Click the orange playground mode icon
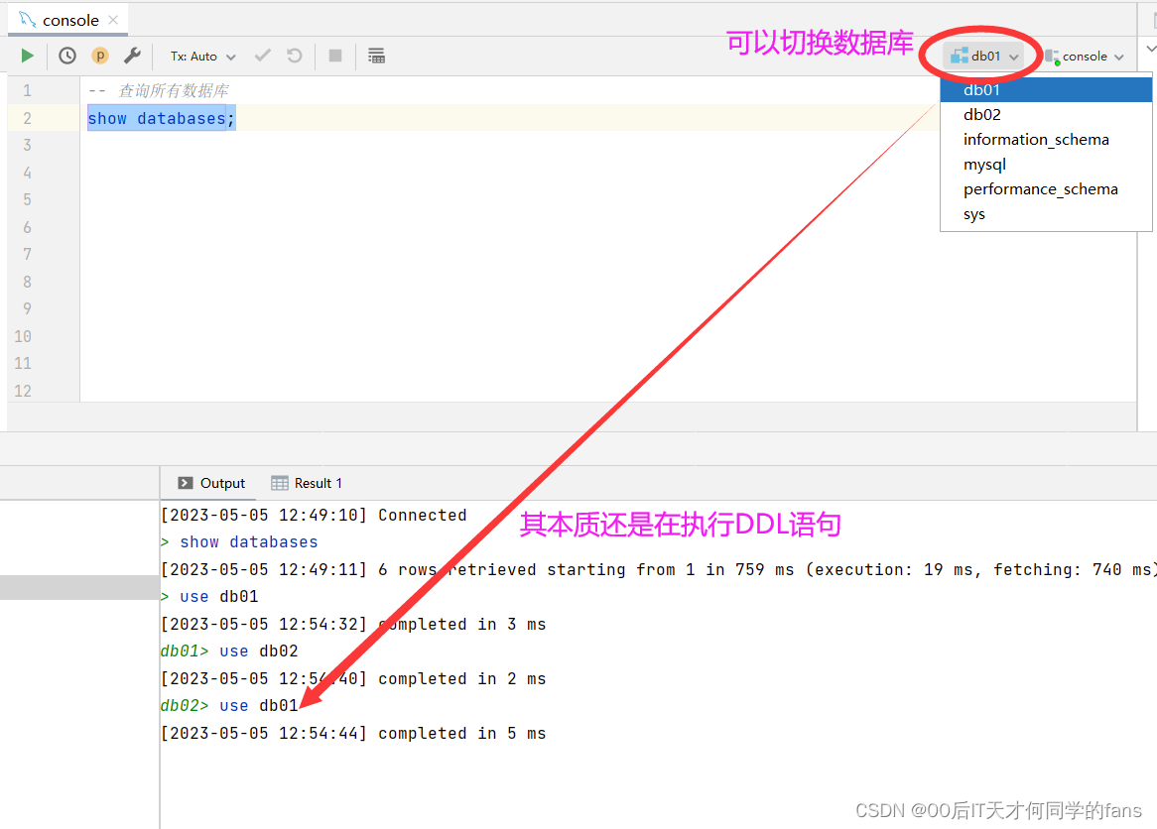 99,57
